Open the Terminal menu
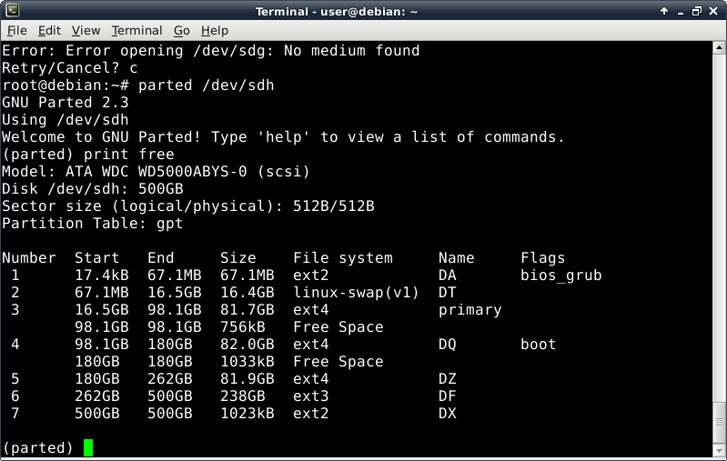The width and height of the screenshot is (727, 461). [136, 30]
